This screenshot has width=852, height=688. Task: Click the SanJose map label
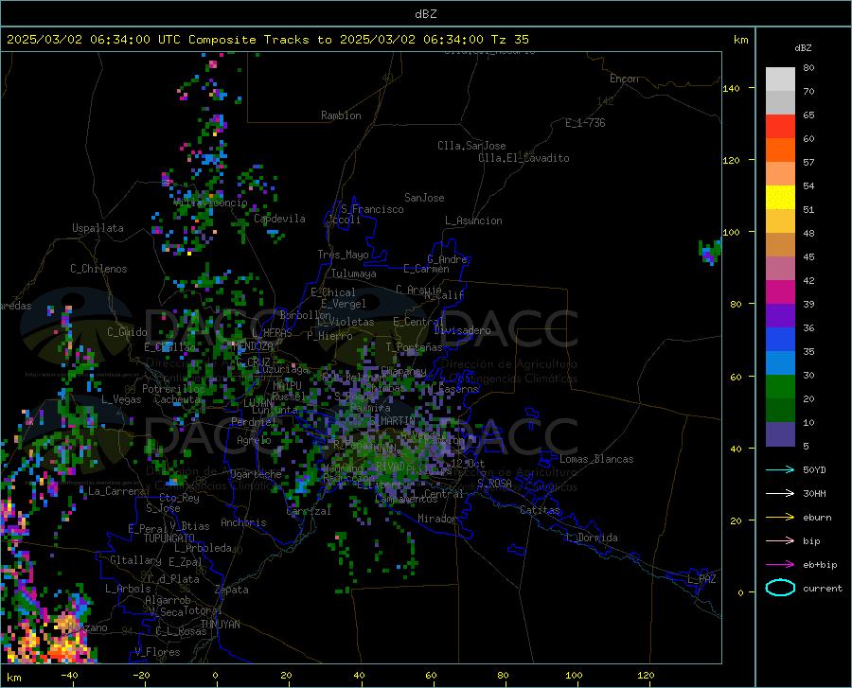424,198
